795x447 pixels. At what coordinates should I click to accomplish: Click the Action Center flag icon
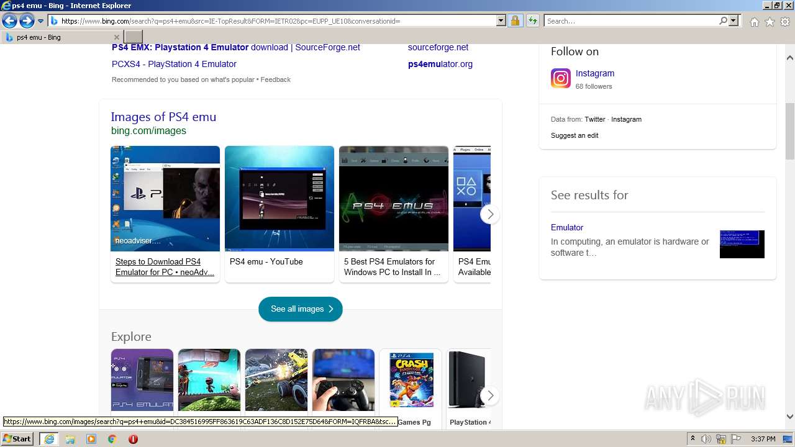(737, 439)
